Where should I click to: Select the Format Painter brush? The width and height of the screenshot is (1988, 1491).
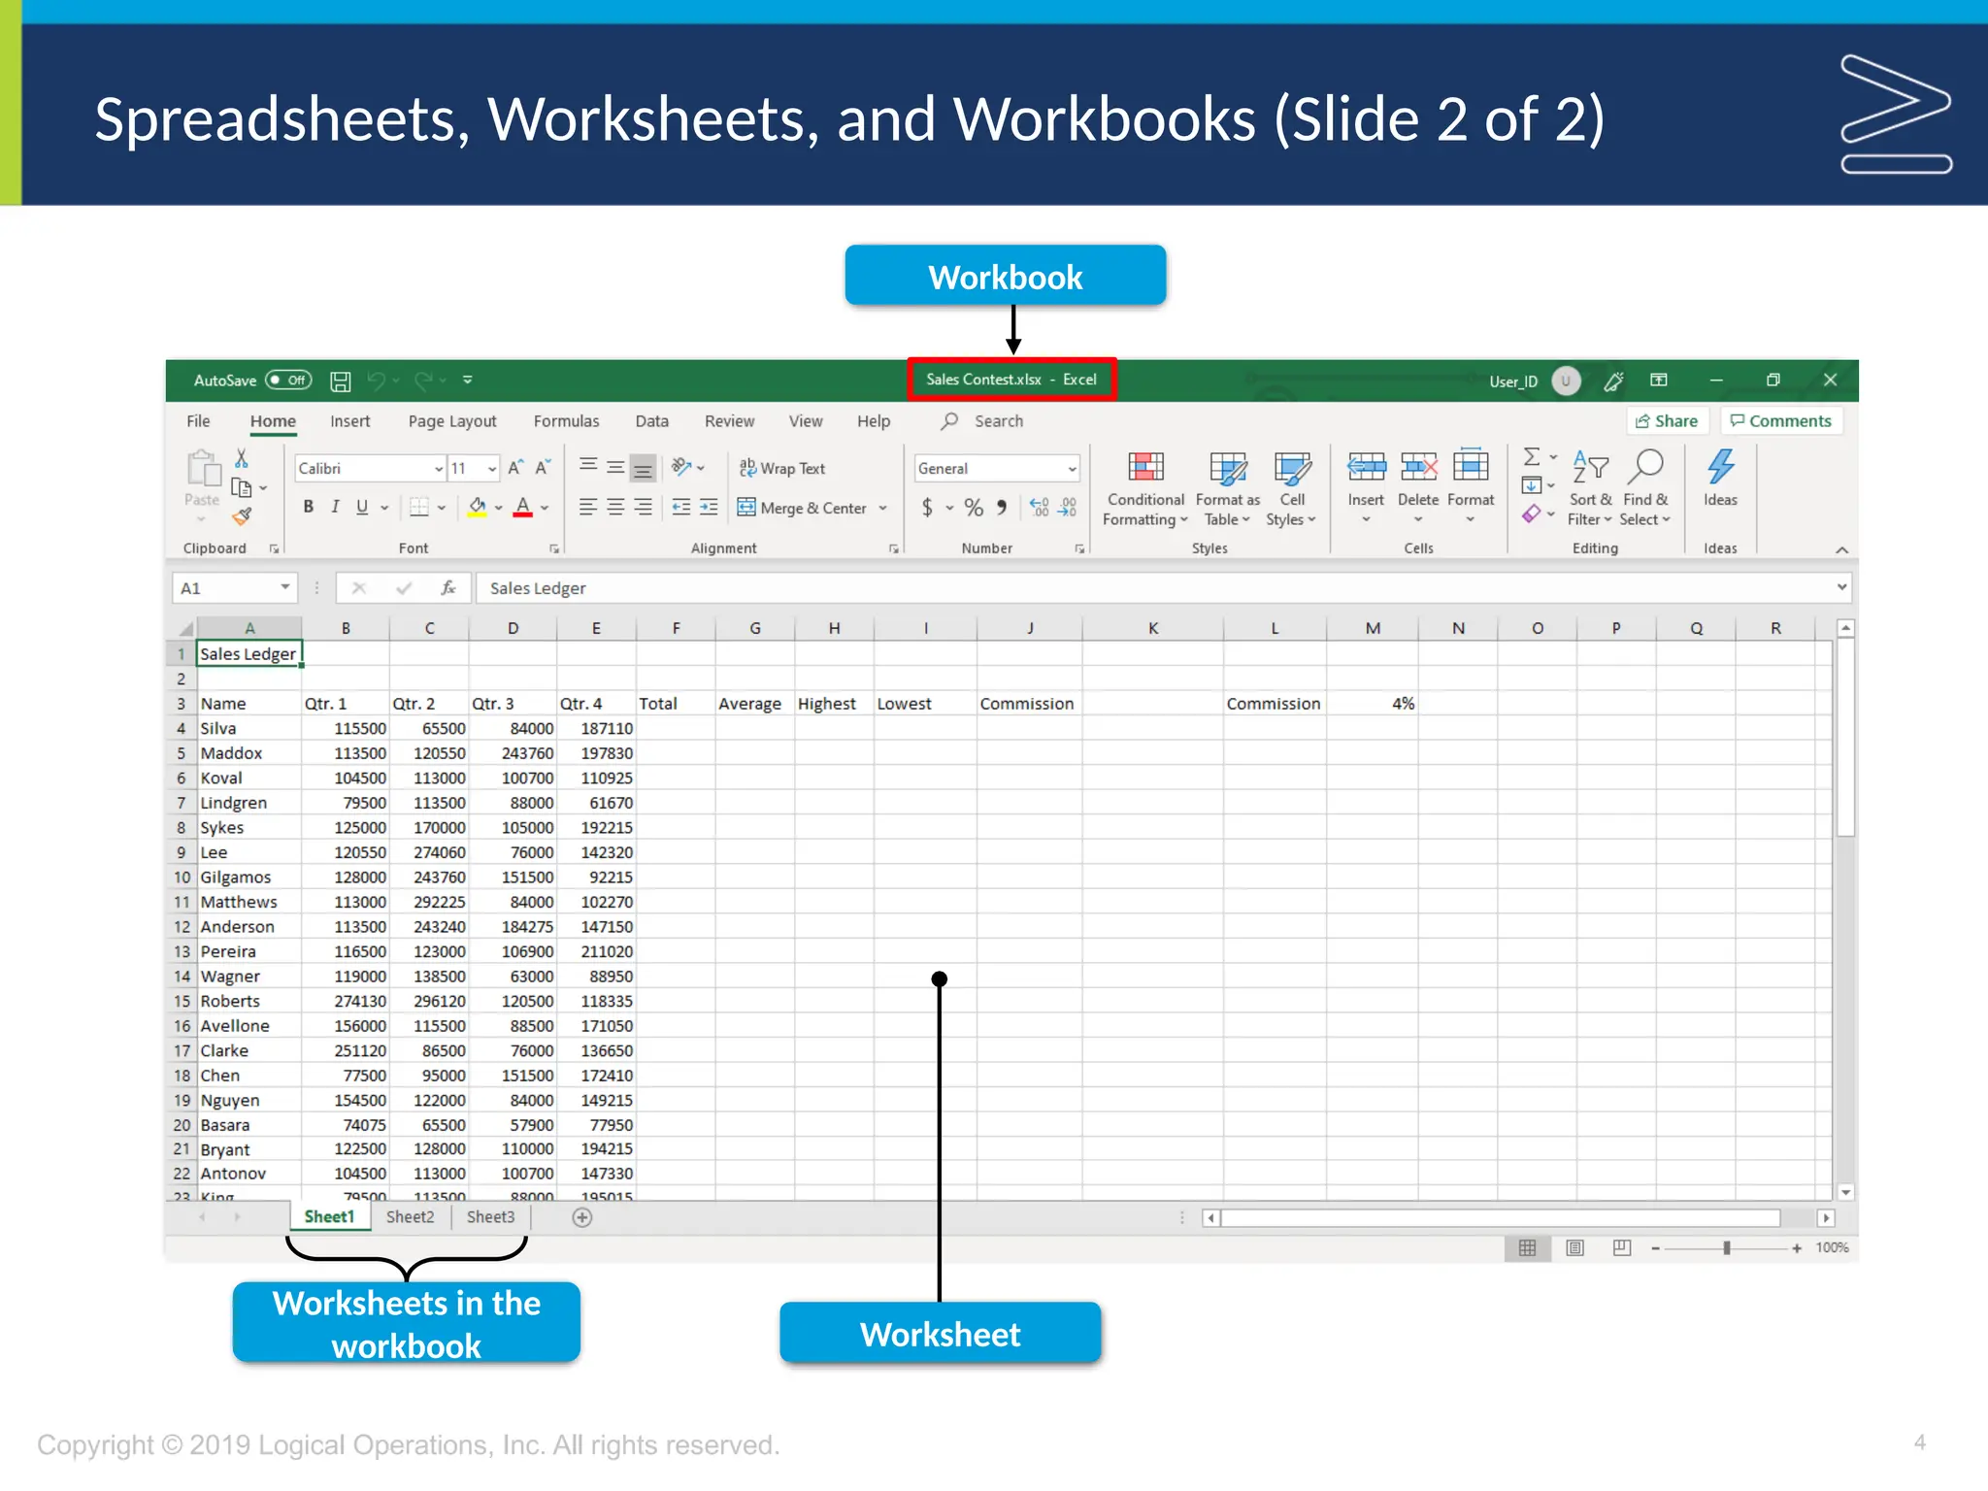coord(242,516)
